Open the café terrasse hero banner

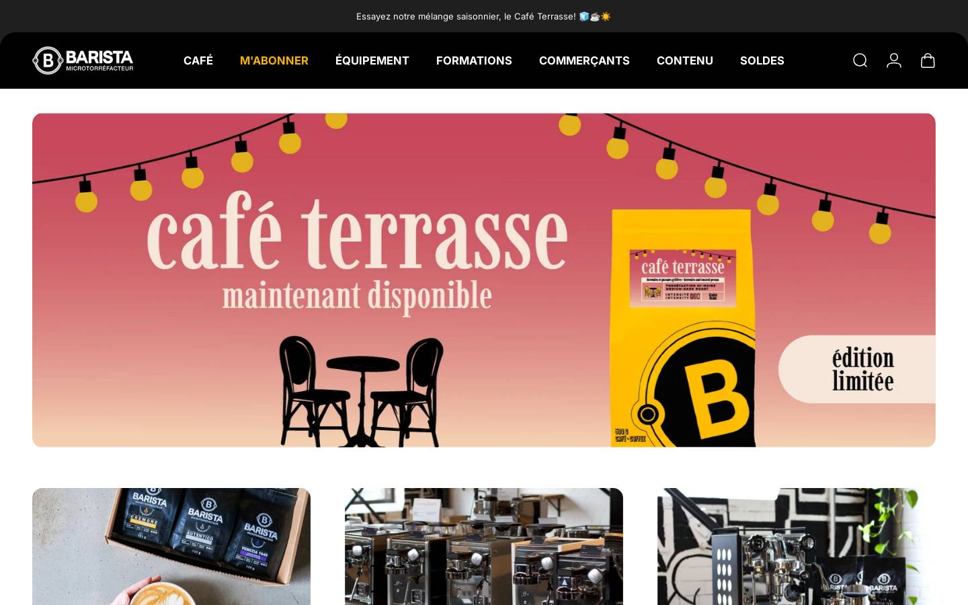tap(484, 280)
